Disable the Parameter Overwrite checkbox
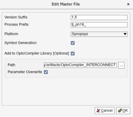Screen dimensions: 133x117 [46, 72]
